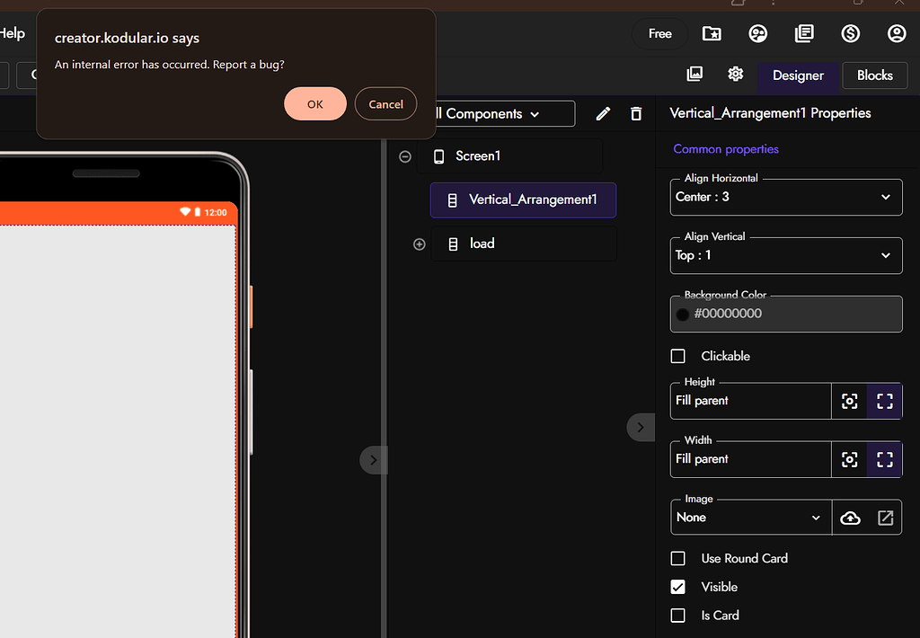920x638 pixels.
Task: Open the Align Horizontal dropdown
Action: pyautogui.click(x=786, y=197)
